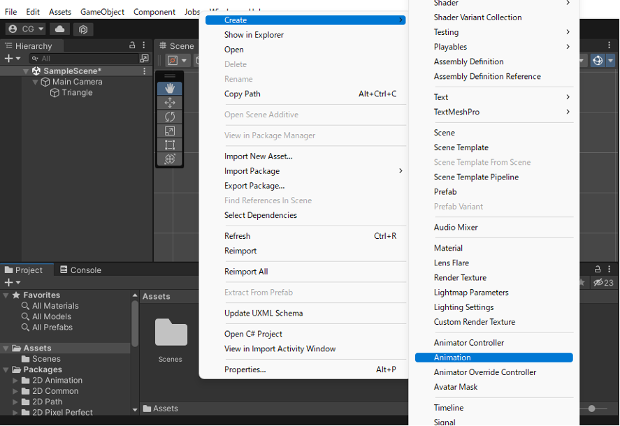Collapse the SampleScene tree node
Screen dimensions: 620x426
pyautogui.click(x=26, y=71)
